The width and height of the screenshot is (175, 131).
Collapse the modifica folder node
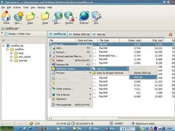7,49
